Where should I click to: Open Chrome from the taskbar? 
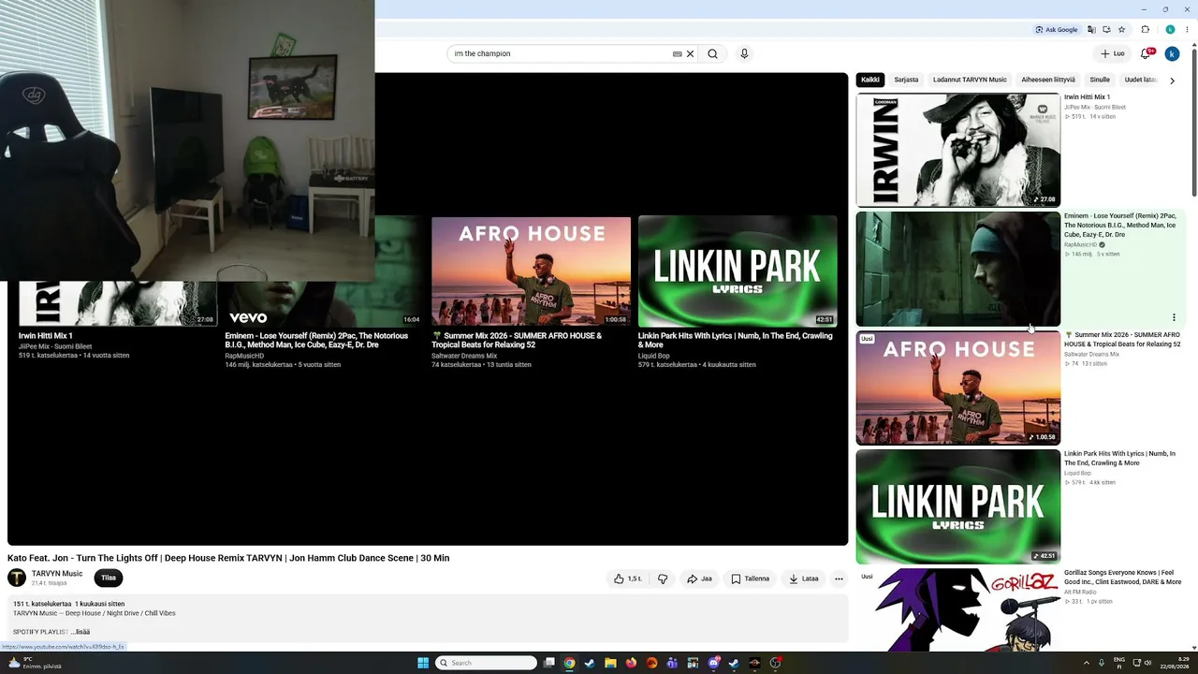[569, 663]
